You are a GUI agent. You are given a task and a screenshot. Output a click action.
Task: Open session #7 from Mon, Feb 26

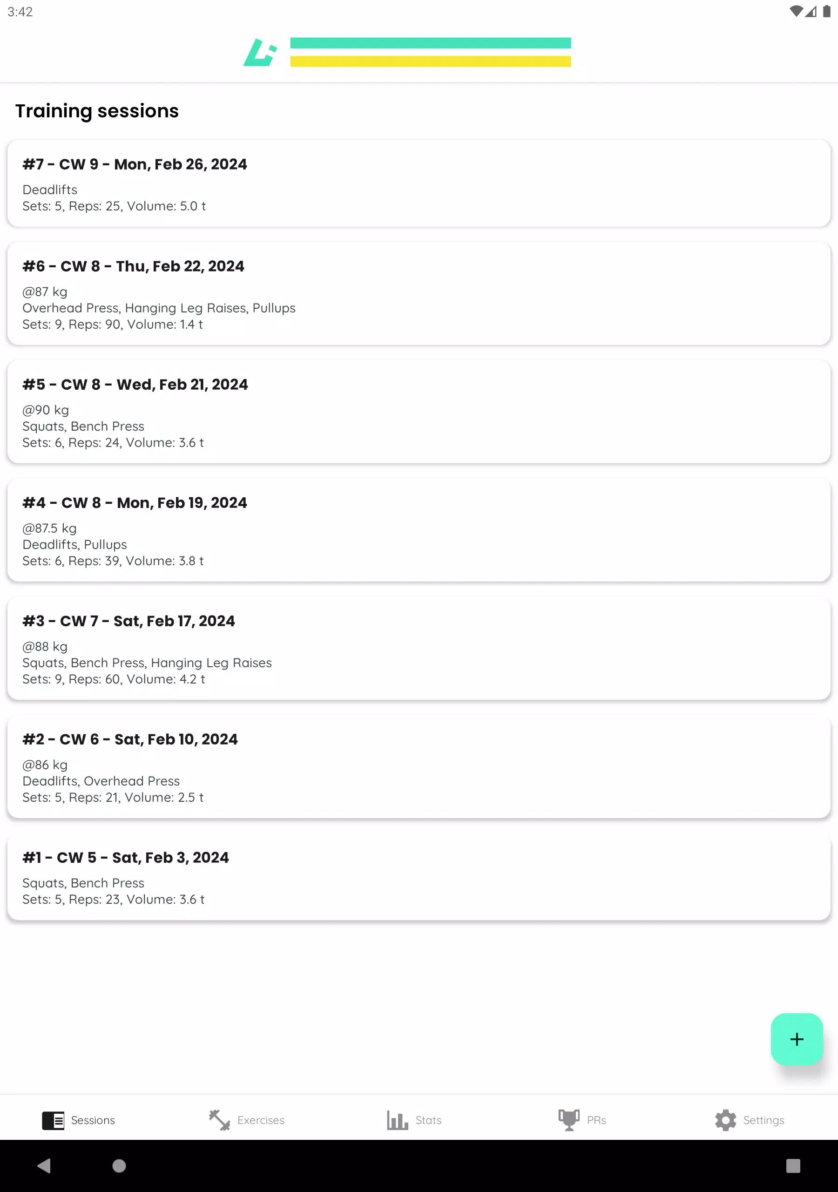tap(419, 183)
